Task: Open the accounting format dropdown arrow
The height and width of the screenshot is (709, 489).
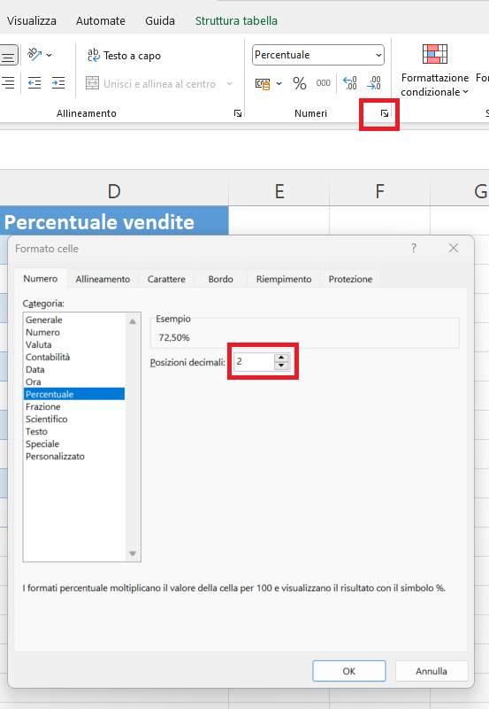Action: tap(279, 84)
